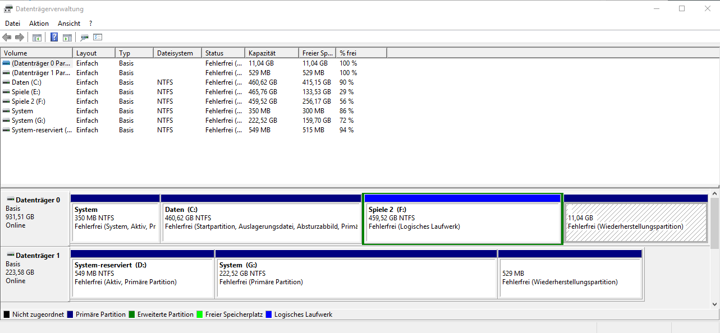Click the checklist settings toolbar icon

98,38
